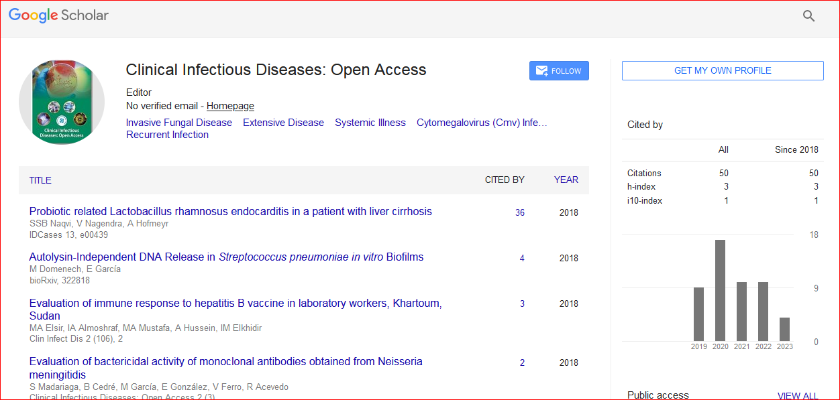Click the journal profile picture

tap(62, 102)
